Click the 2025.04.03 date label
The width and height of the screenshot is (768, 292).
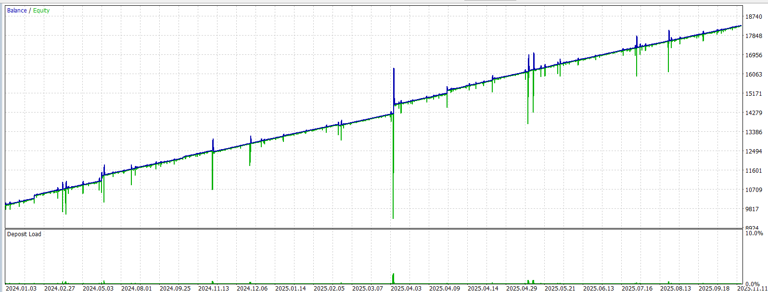[x=406, y=289]
